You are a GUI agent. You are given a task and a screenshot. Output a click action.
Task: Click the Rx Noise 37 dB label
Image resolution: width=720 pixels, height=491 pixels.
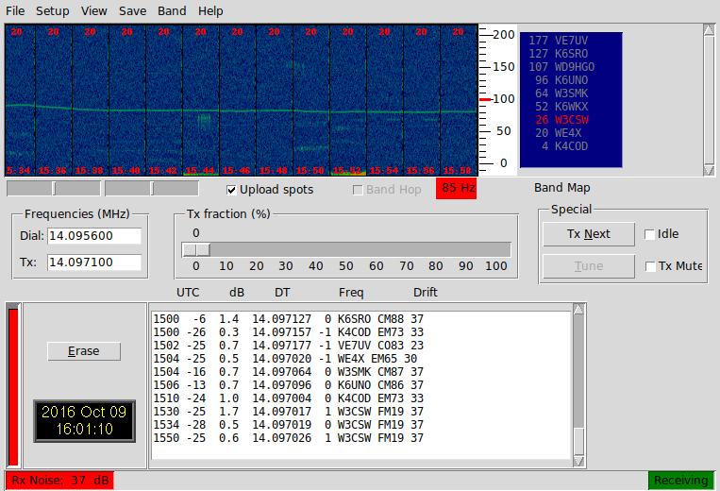[x=60, y=481]
